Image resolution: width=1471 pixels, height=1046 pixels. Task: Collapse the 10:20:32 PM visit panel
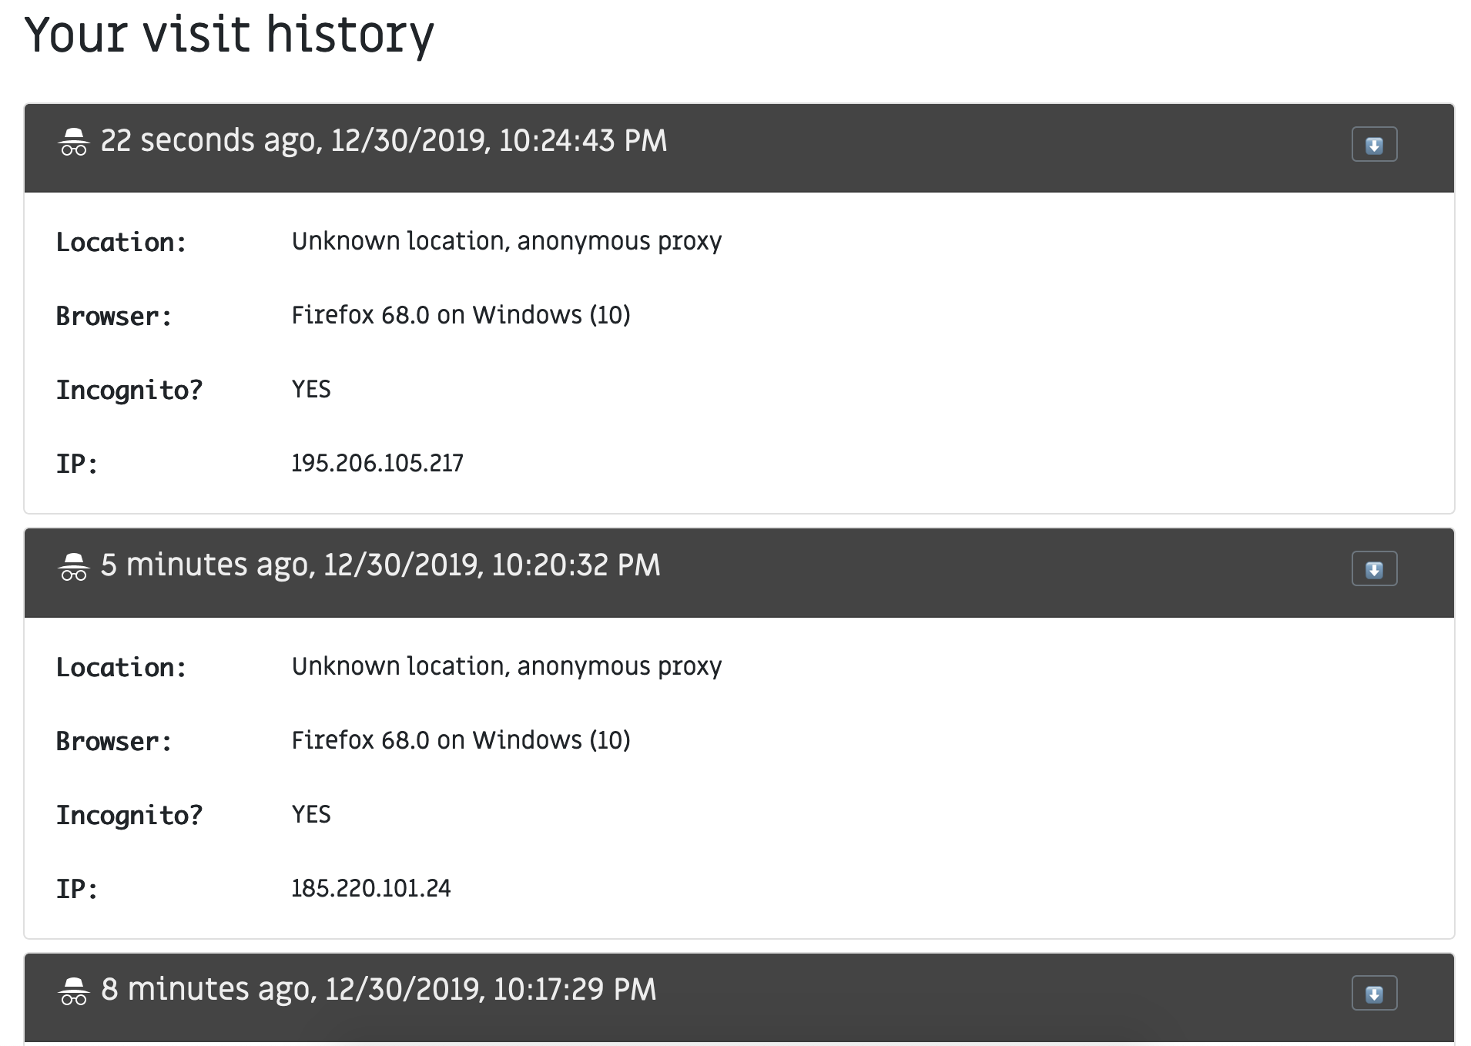1374,569
